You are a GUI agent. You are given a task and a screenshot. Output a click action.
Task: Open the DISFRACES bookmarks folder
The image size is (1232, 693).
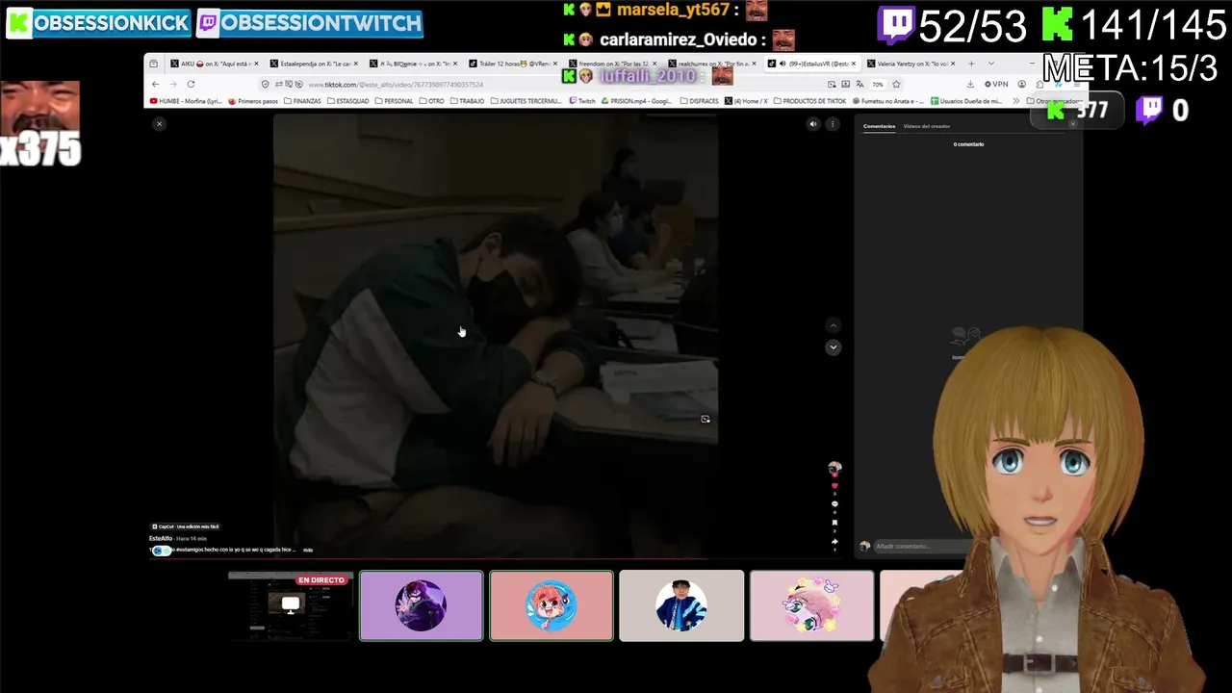tap(699, 101)
